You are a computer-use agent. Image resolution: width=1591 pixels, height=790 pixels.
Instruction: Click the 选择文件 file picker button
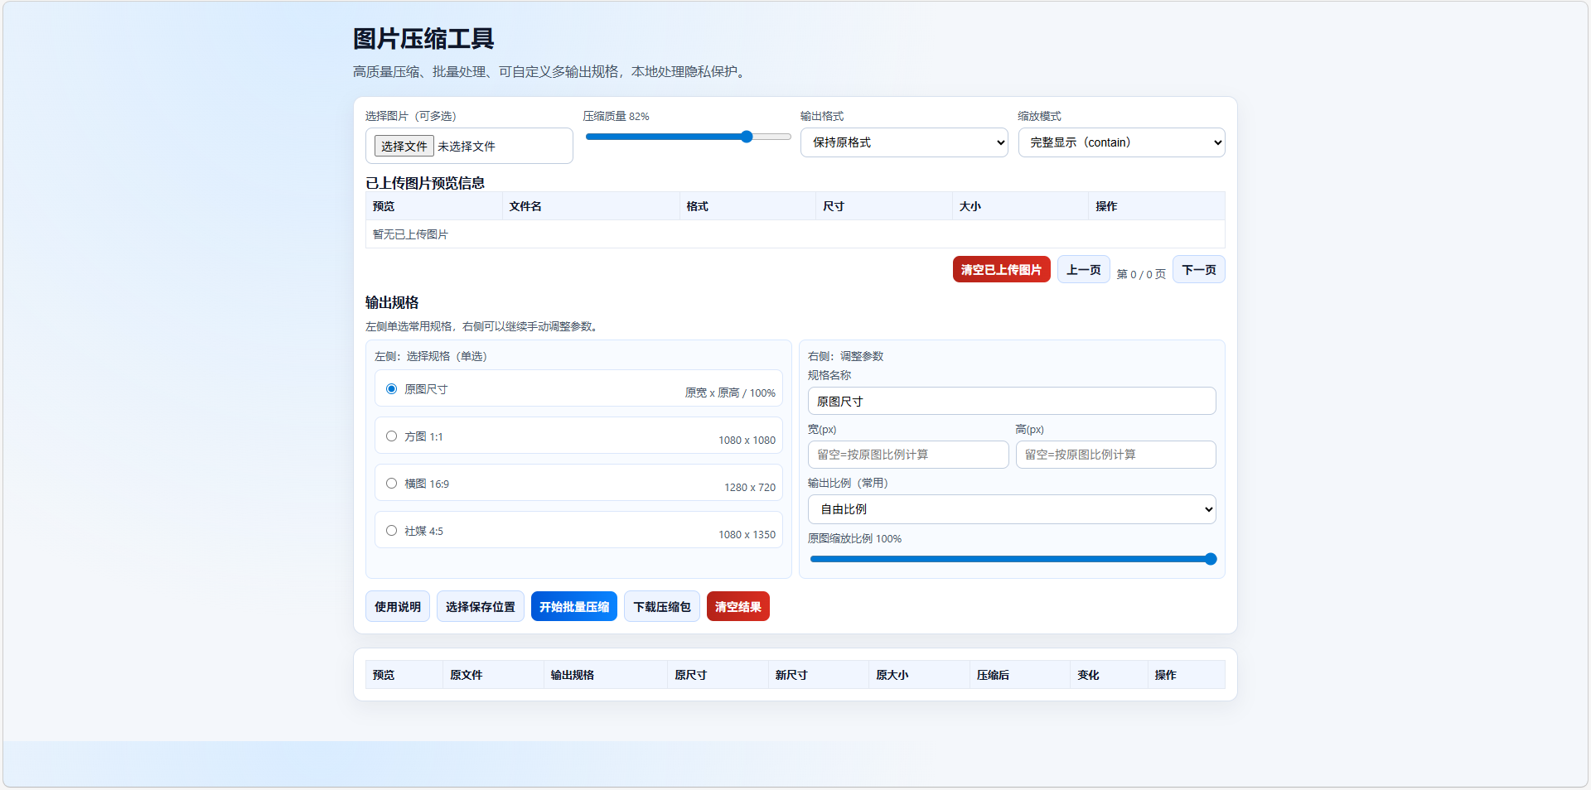404,146
